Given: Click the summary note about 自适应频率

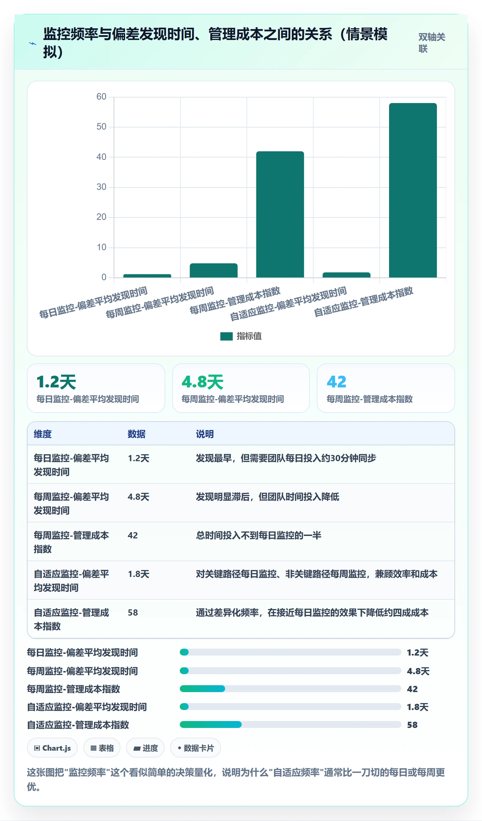Looking at the screenshot, I should [x=236, y=779].
